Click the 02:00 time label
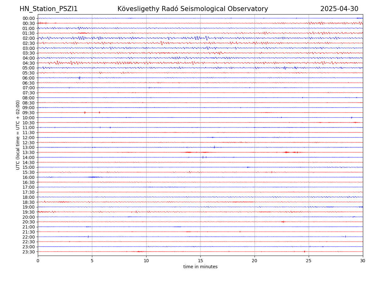Screen dimensions: 378x284 (x=29, y=38)
